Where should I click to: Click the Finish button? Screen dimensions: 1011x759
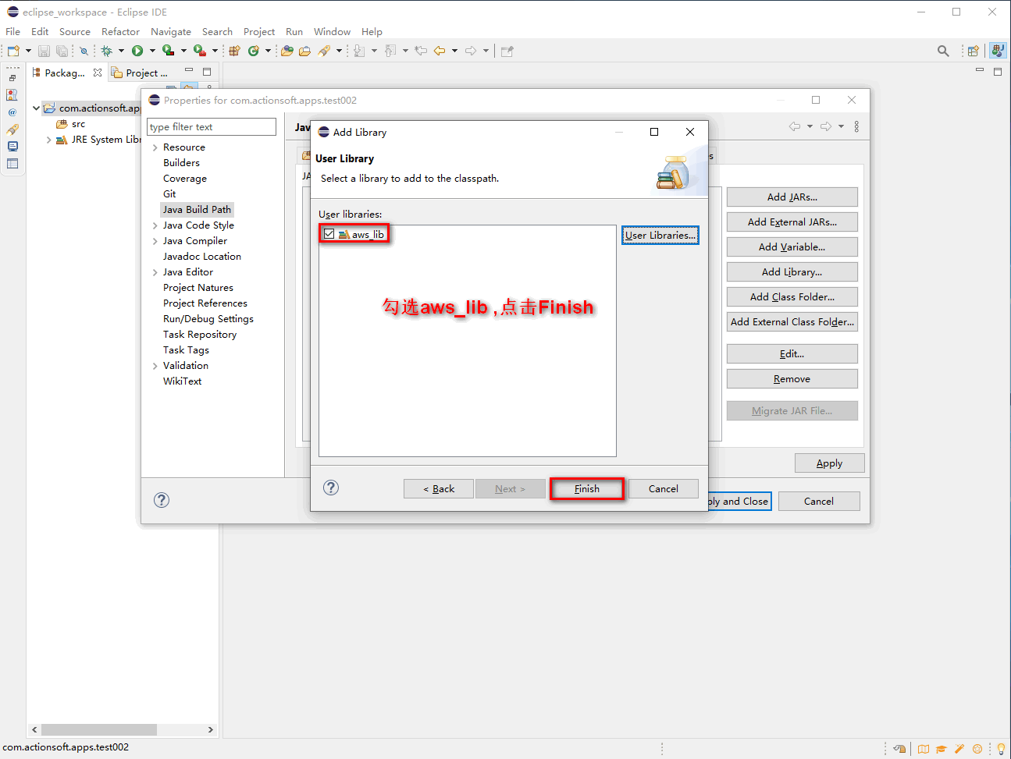pyautogui.click(x=586, y=489)
